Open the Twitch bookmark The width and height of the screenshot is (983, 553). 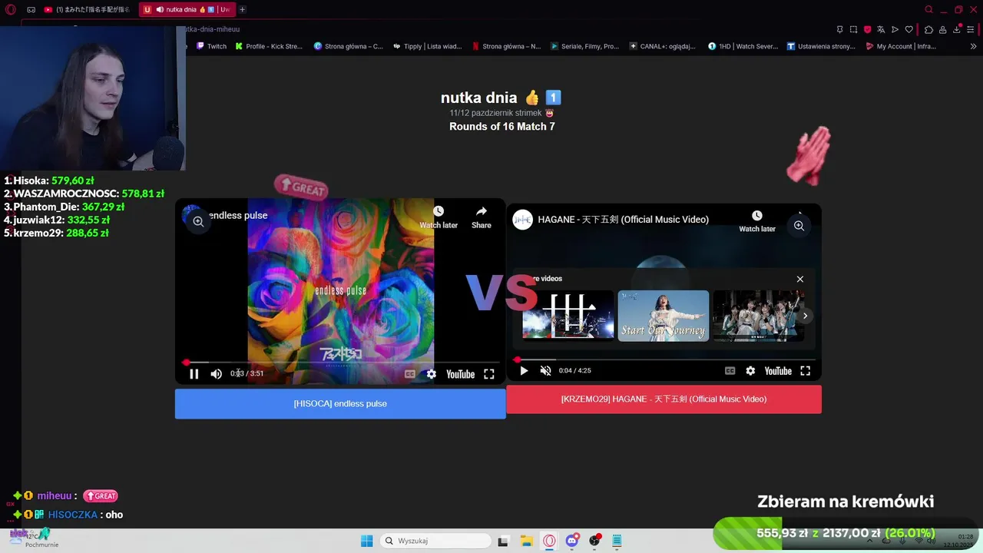coord(211,46)
